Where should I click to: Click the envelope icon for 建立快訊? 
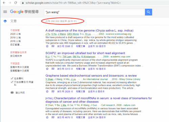tap(12, 92)
